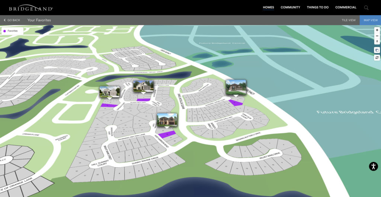Zoom in with the plus button
381x197 pixels.
(377, 30)
